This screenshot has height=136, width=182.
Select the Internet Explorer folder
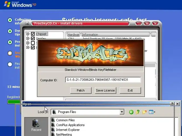pos(68,130)
